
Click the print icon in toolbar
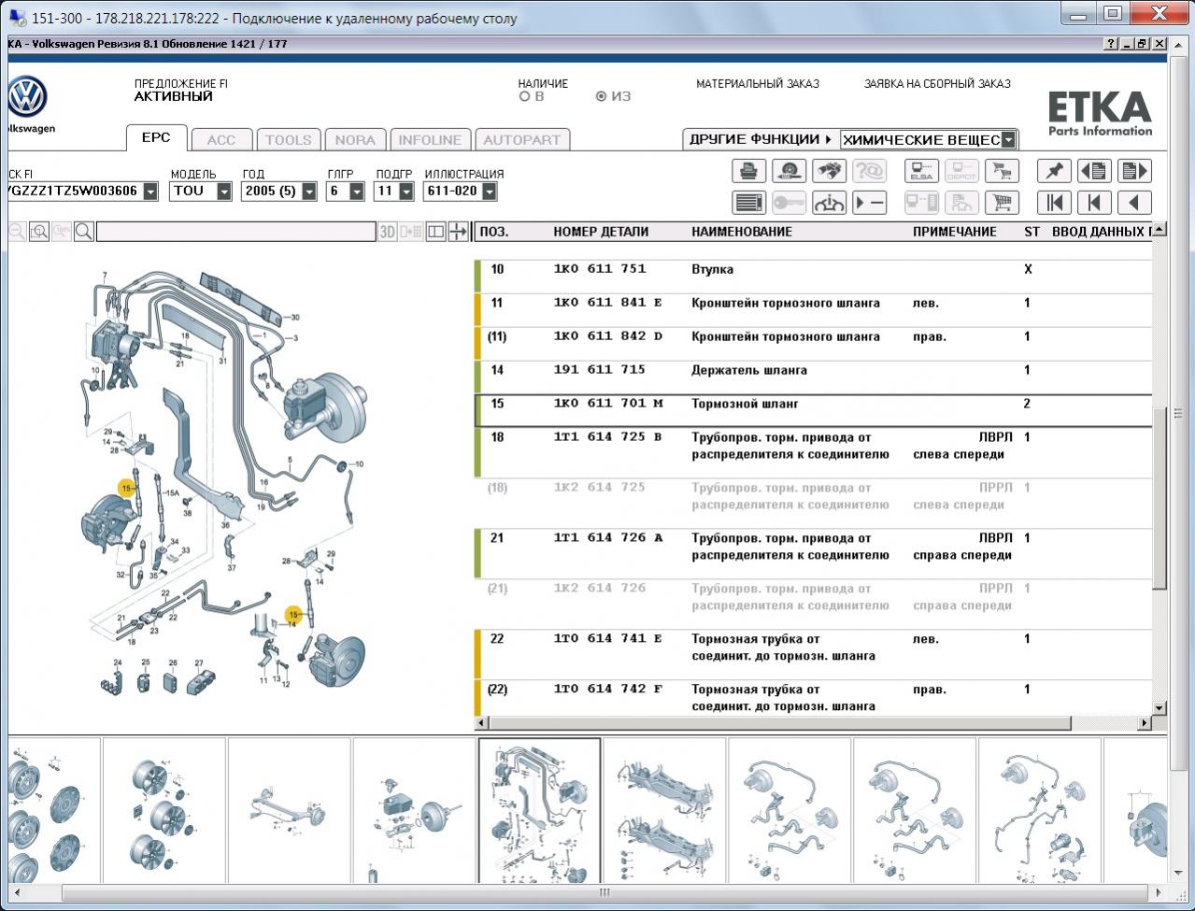tap(748, 171)
